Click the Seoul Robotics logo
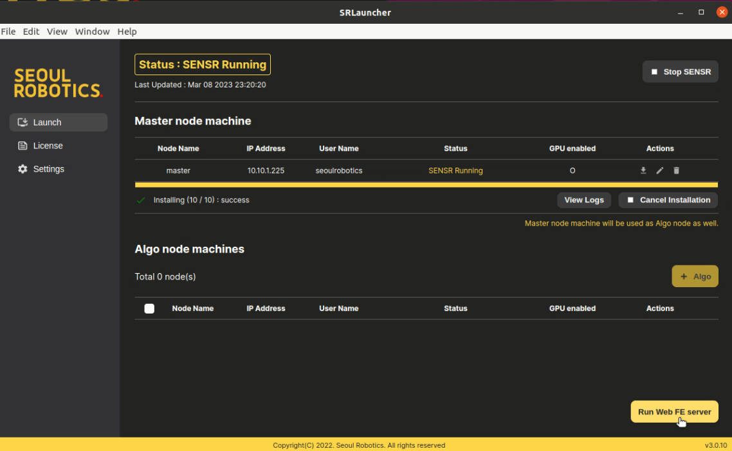Viewport: 732px width, 451px height. 59,83
